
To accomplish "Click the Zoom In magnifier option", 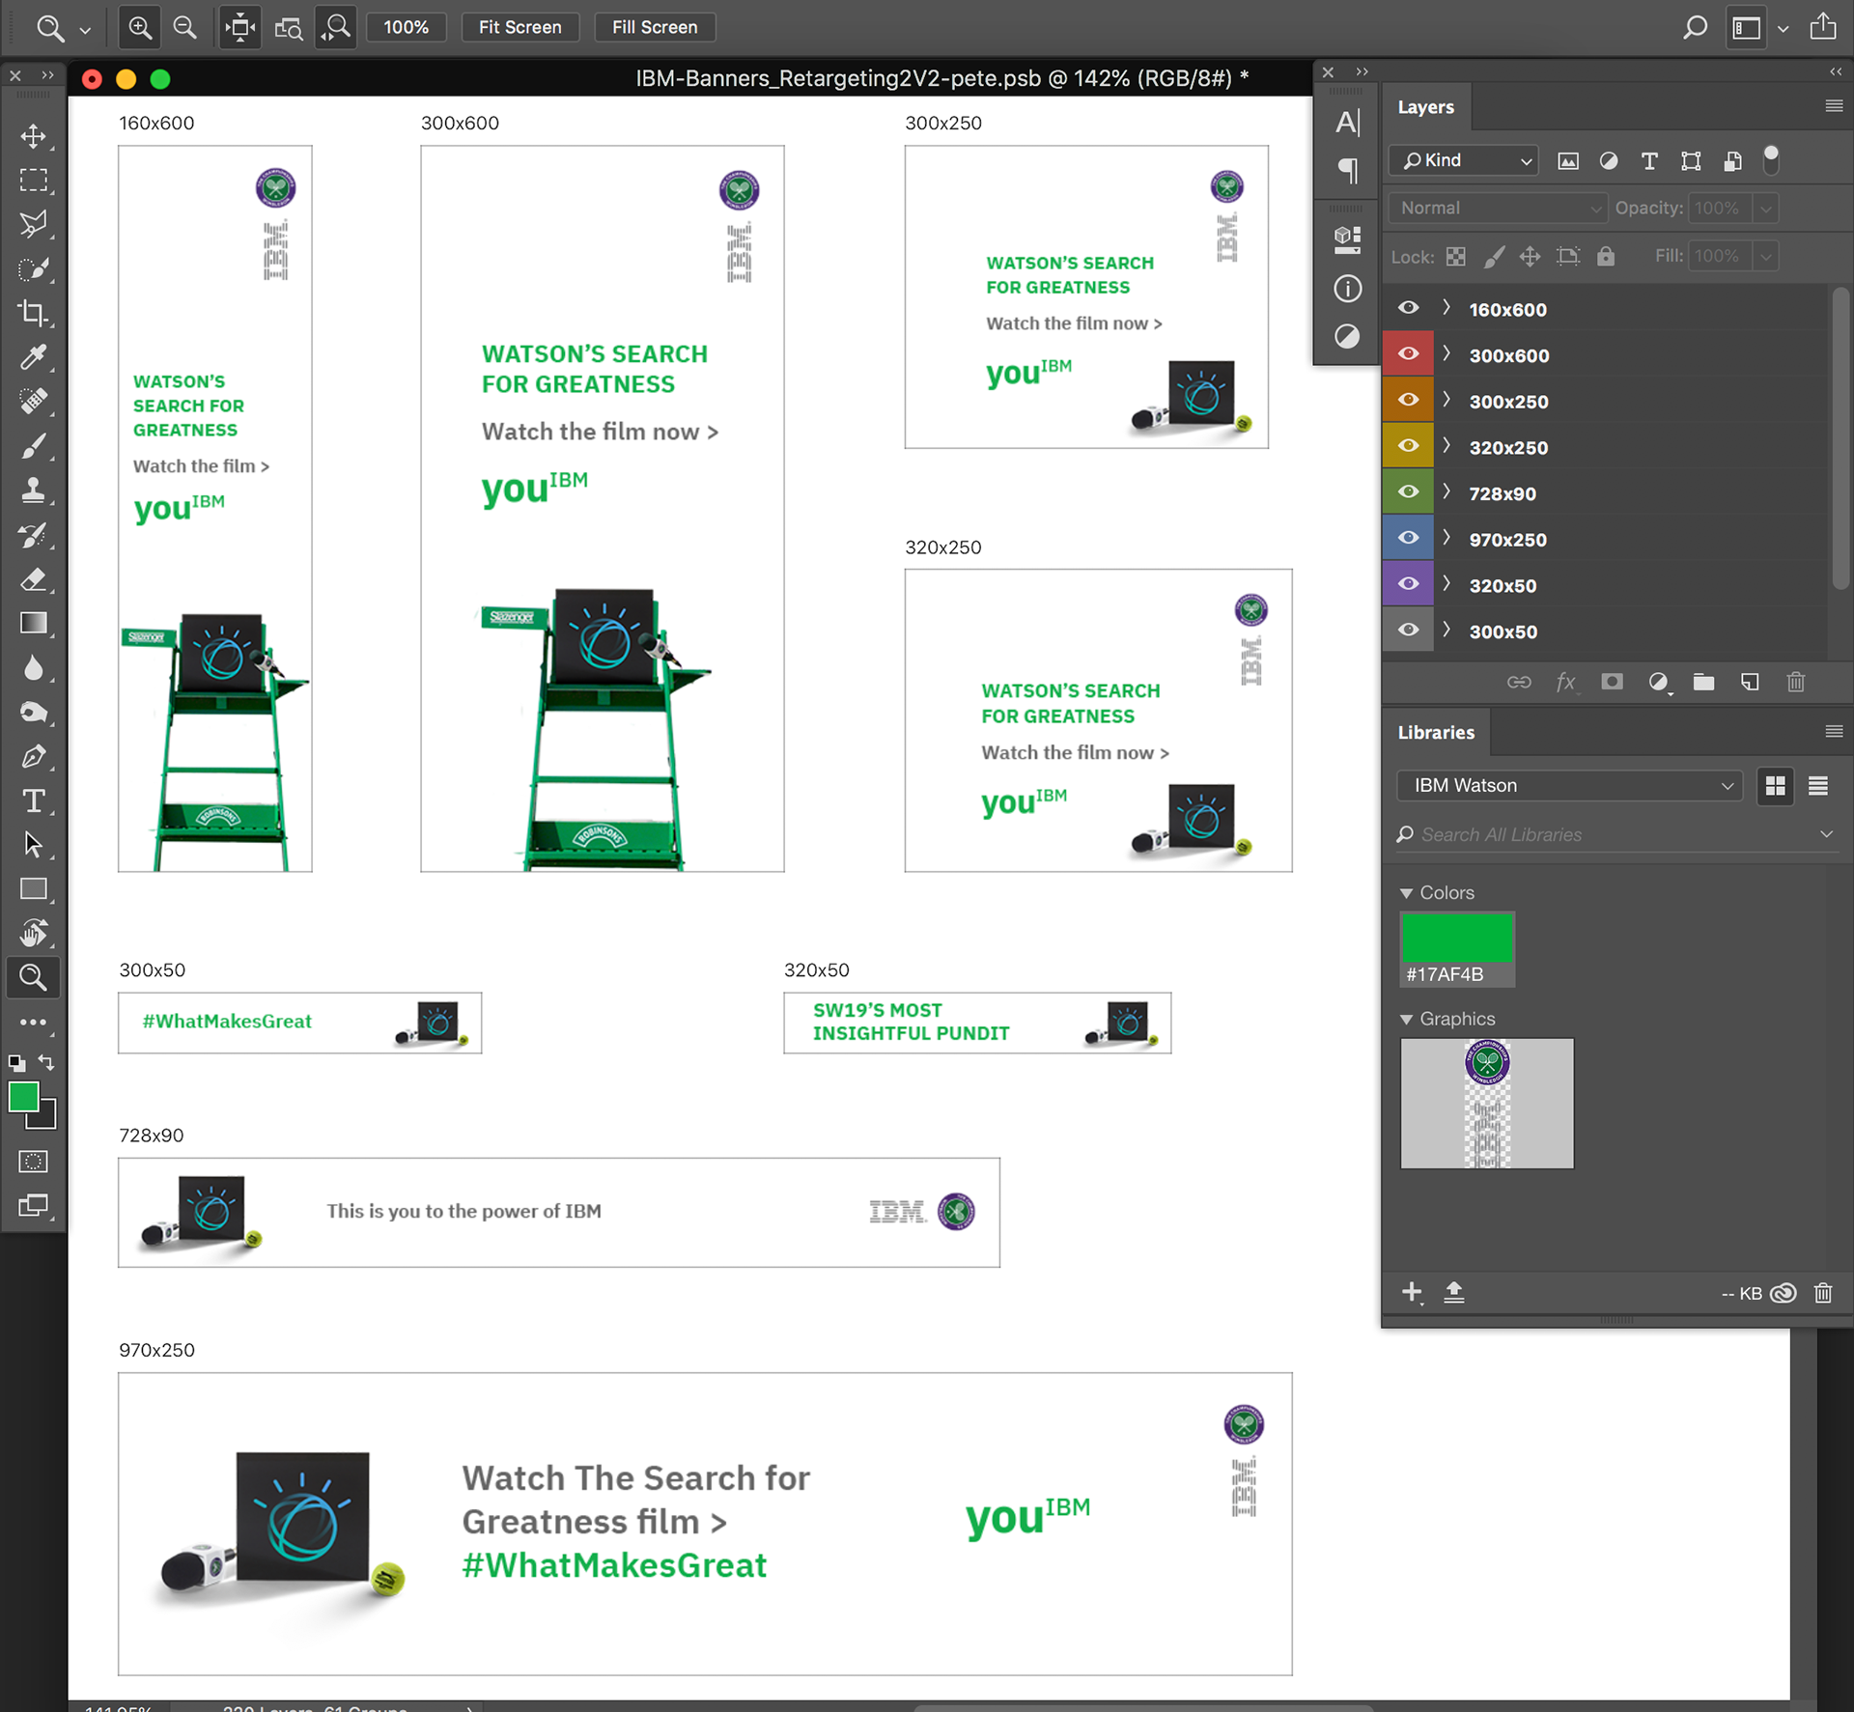I will tap(140, 27).
